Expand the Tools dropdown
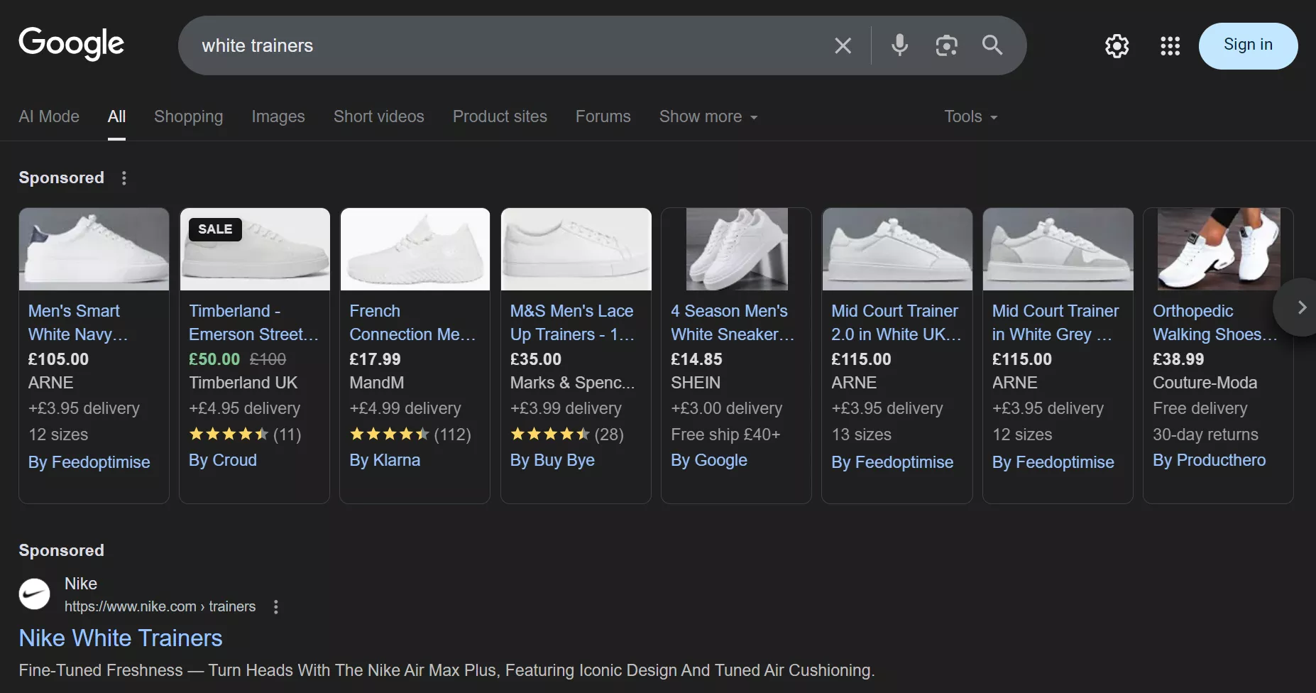 [x=970, y=116]
